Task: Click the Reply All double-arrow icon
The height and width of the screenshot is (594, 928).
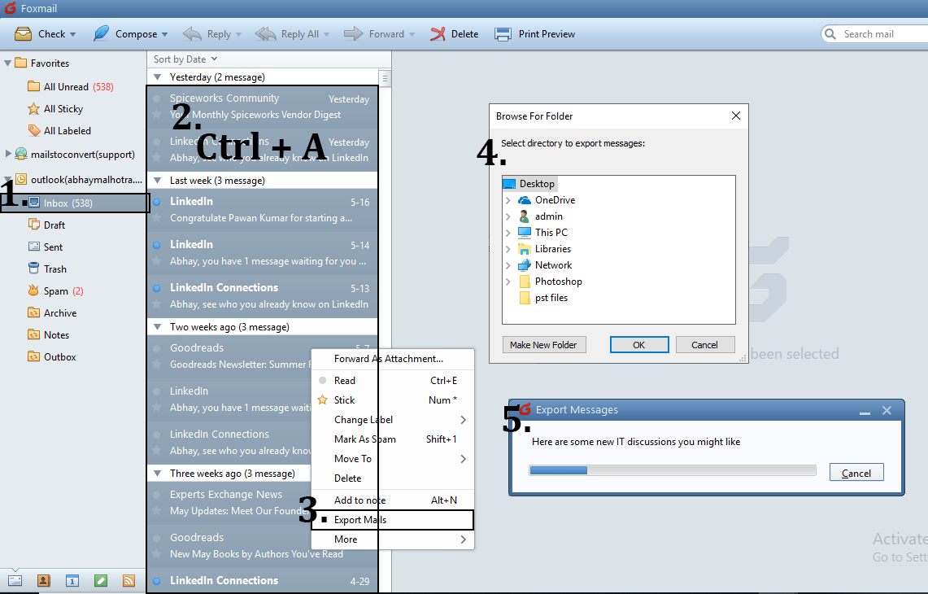Action: point(266,33)
